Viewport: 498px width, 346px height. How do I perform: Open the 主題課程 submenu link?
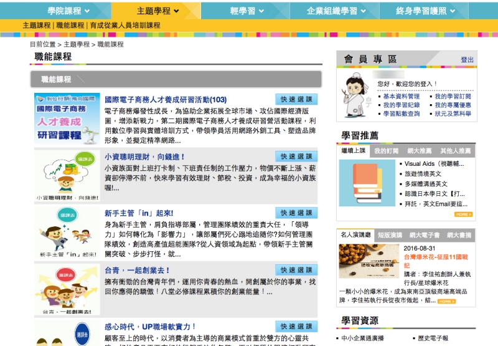pos(37,26)
